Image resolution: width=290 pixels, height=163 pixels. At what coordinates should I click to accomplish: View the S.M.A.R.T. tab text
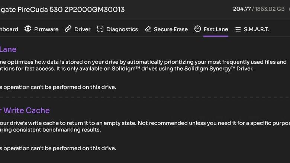[x=256, y=29]
